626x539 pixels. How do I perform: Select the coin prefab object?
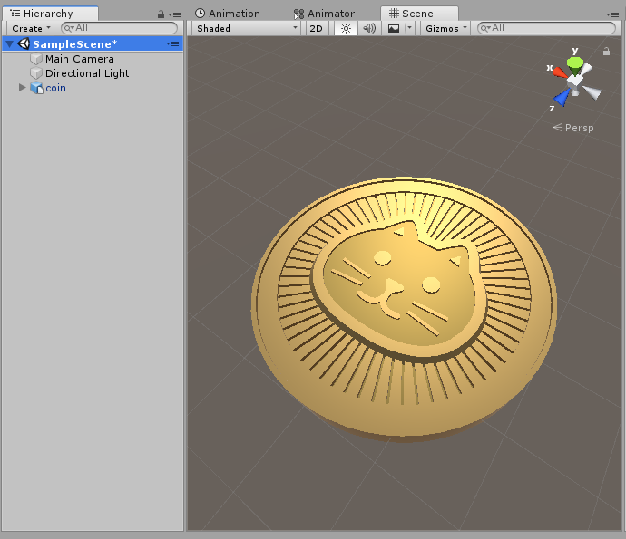tap(55, 88)
